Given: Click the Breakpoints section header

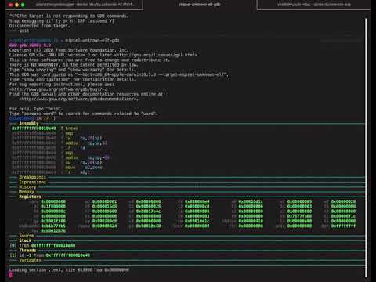Looking at the screenshot, I should (32, 177).
